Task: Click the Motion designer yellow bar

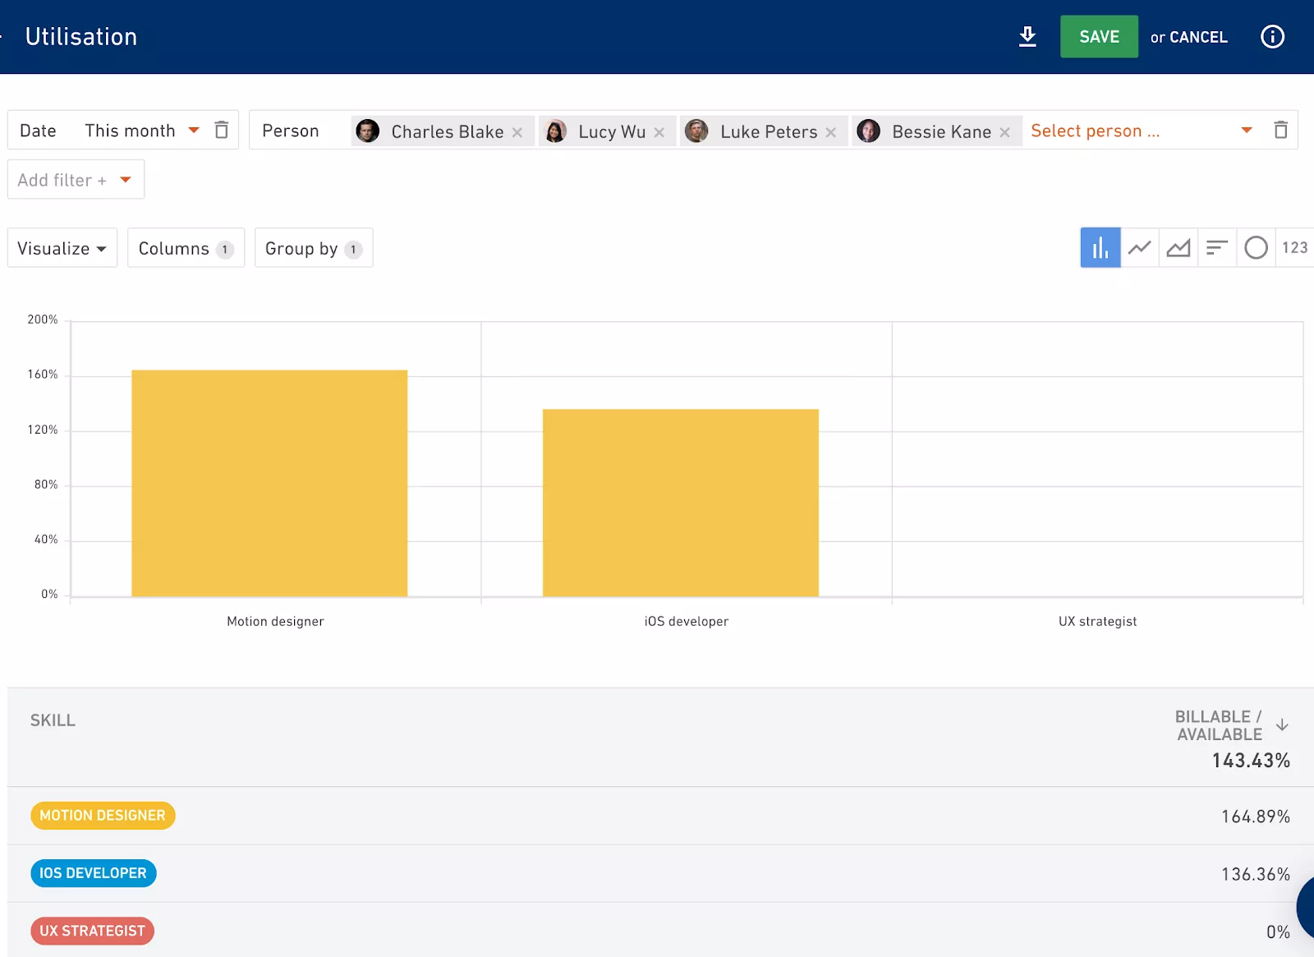Action: pos(269,483)
